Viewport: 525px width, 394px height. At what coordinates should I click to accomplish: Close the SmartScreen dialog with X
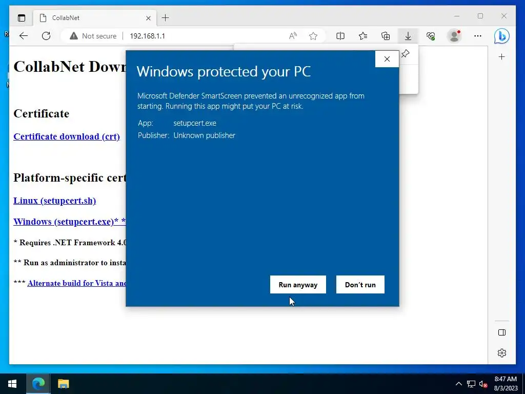(387, 59)
